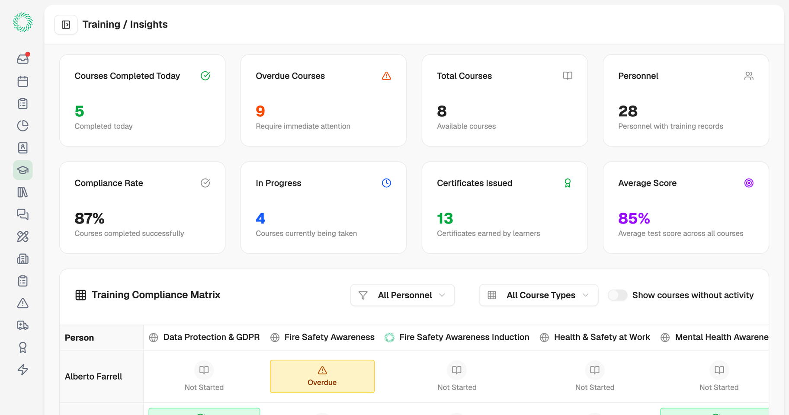The width and height of the screenshot is (789, 415).
Task: Click the green checkmark icon on Courses Completed Today
Action: point(205,76)
